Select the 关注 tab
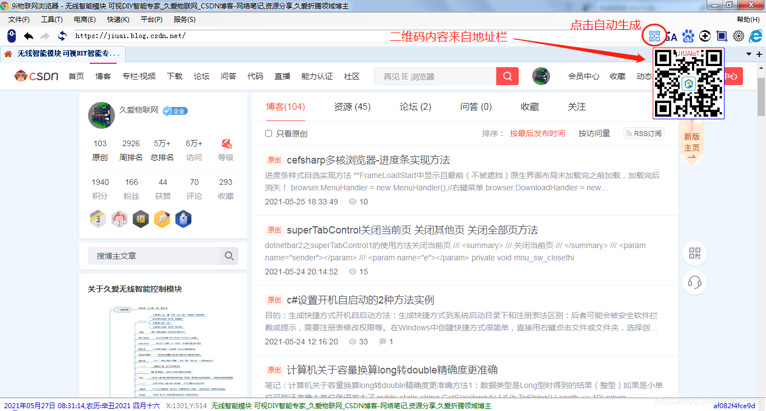766x411 pixels. coord(576,107)
